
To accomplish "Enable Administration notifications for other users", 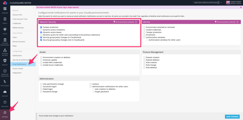I will pos(91,87).
